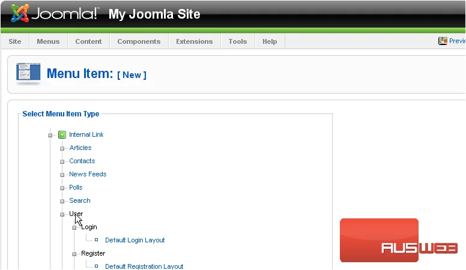Select the Internal Link item type
Screen dimensions: 466x270
(x=86, y=134)
